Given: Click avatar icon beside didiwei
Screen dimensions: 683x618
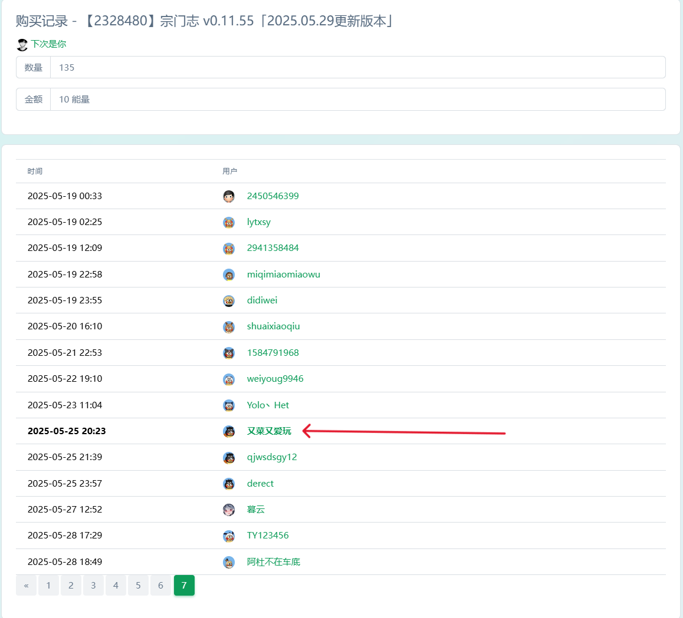Looking at the screenshot, I should (229, 300).
